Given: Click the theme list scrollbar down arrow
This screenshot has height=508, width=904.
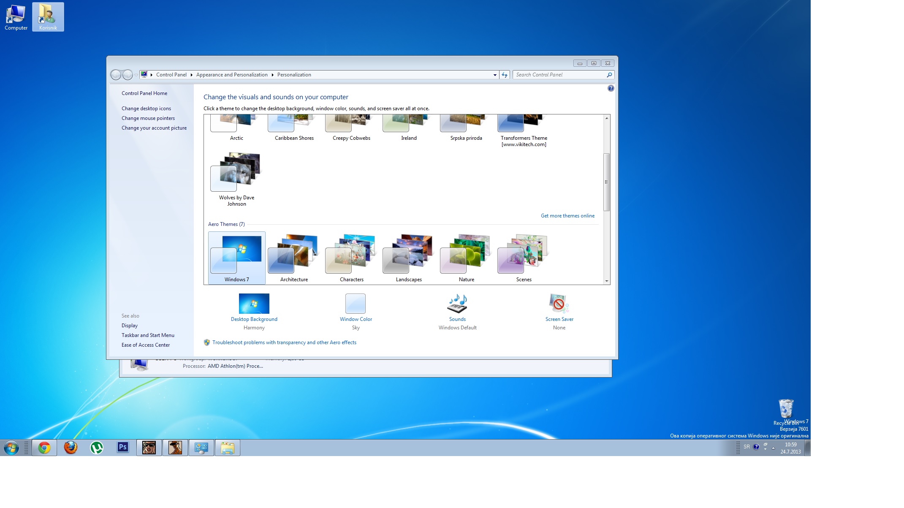Looking at the screenshot, I should tap(607, 281).
